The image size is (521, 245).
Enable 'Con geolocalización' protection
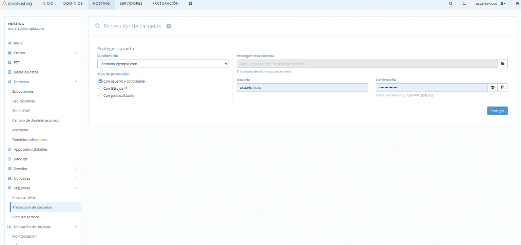(x=100, y=95)
